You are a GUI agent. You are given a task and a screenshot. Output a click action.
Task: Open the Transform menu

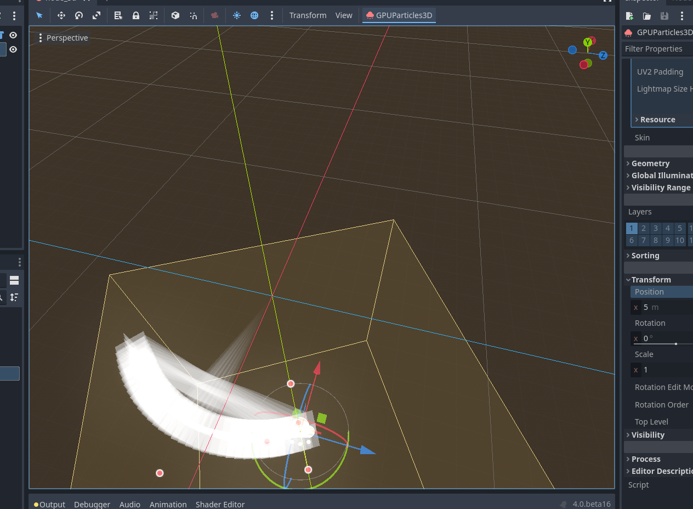308,15
